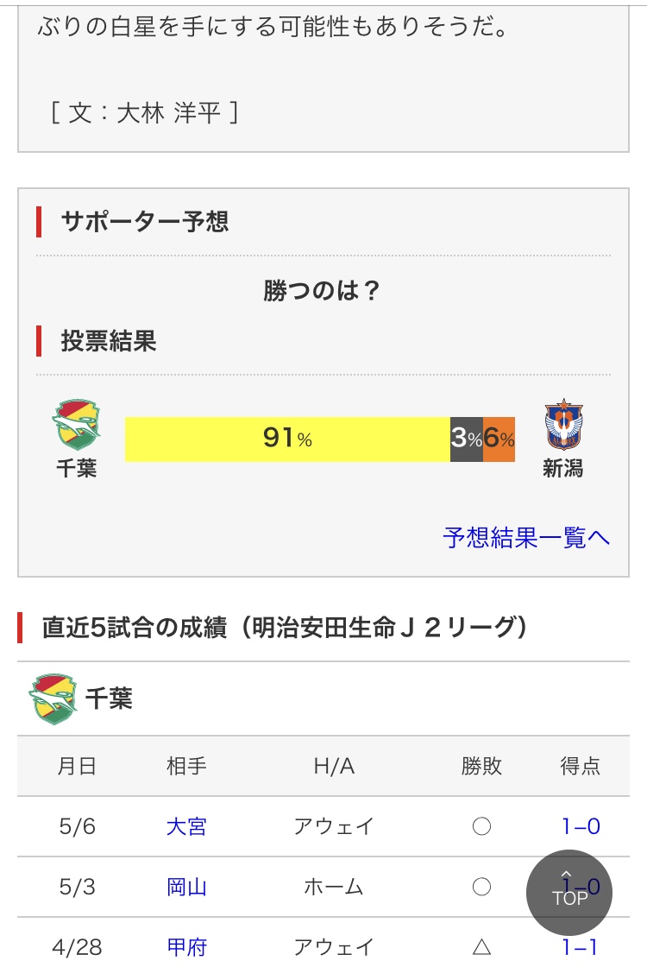Open the 岡山 opponent link
The image size is (647, 967).
[x=186, y=887]
